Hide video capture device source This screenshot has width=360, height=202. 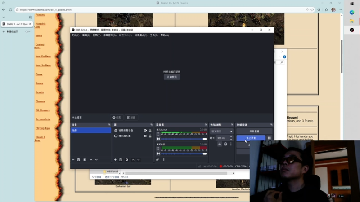pyautogui.click(x=145, y=130)
